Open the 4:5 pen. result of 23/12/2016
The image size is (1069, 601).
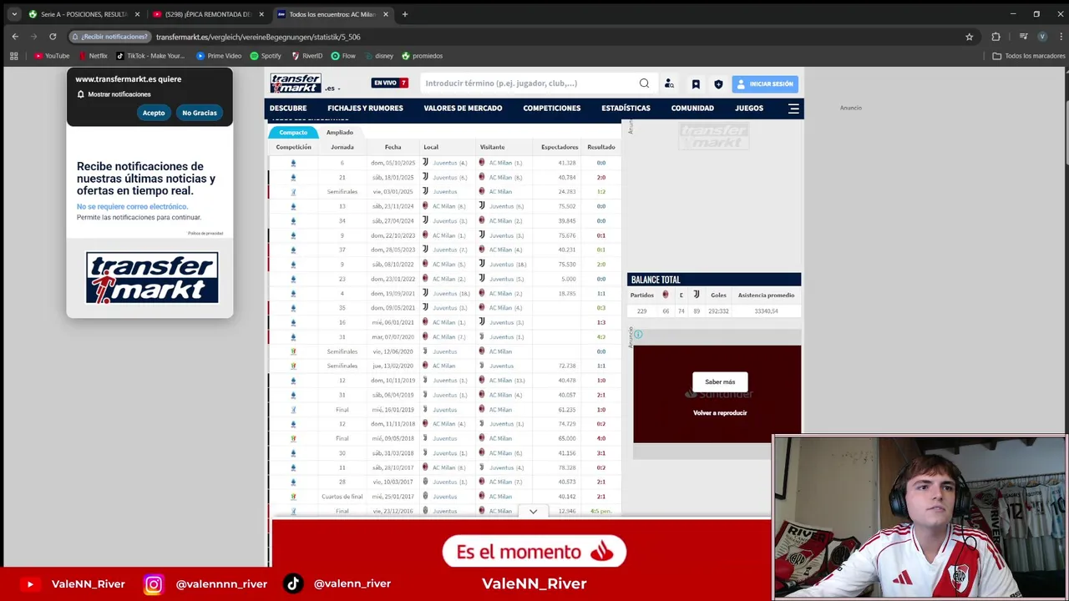click(x=601, y=511)
